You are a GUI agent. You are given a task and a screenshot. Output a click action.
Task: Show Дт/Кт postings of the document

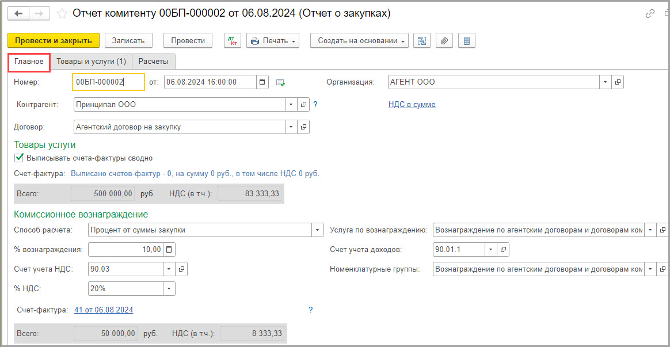click(x=233, y=41)
